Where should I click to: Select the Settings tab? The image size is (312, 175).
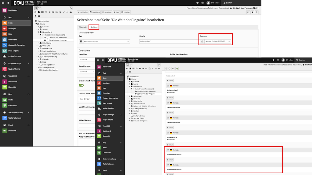(94, 27)
